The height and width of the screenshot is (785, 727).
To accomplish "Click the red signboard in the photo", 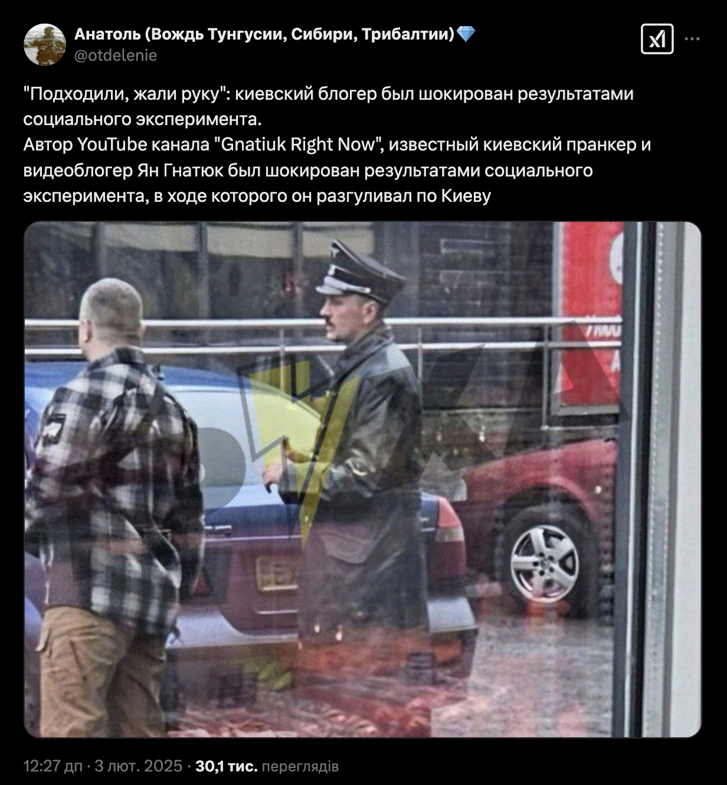I will (591, 315).
